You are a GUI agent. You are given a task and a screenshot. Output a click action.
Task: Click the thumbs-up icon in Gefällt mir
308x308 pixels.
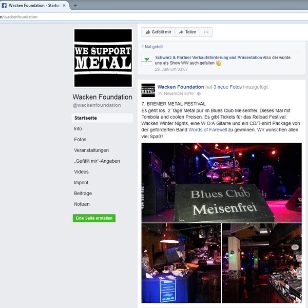[x=148, y=32]
